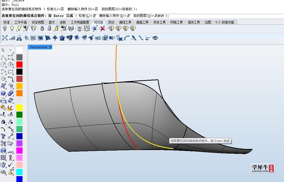284x182 pixels.
Task: Click 删除输入物件(D)=否 option in command prompt
Action: click(x=115, y=16)
